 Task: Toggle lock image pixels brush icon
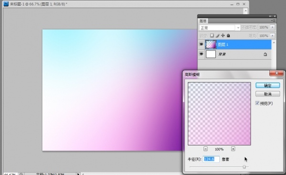[x=217, y=36]
